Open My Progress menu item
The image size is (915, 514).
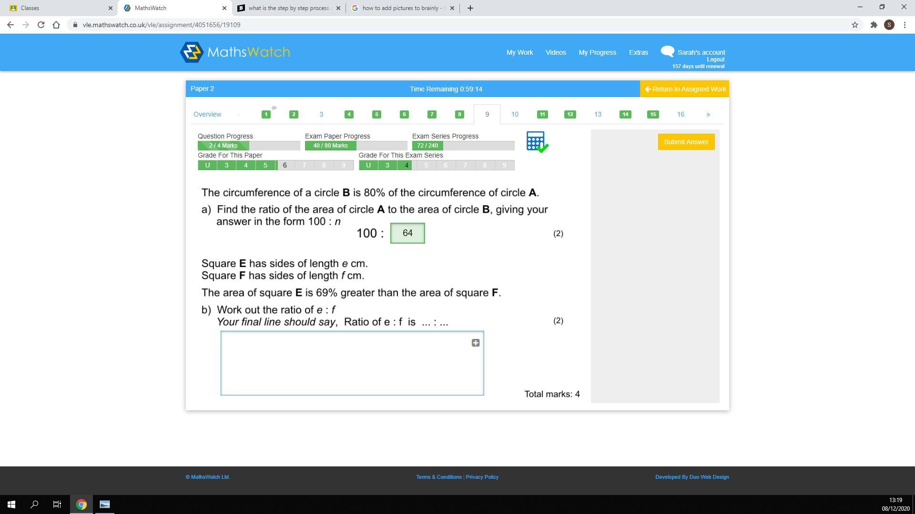pyautogui.click(x=597, y=52)
